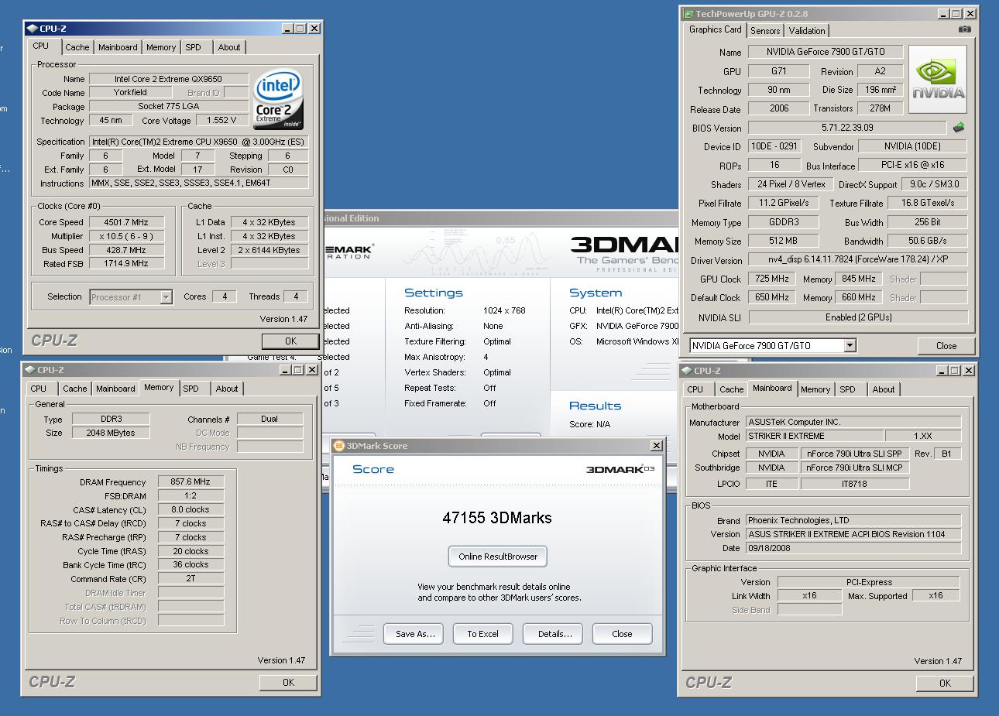Click the NVIDIA SLI field Enabled (2 GPUs)

858,317
